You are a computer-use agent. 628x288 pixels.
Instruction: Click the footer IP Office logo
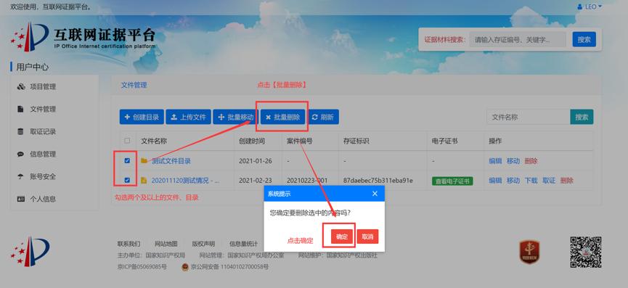[30, 252]
